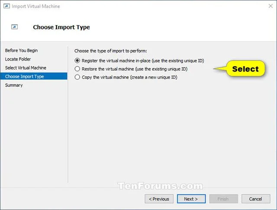Jump to Select Virtual Machine step

coord(26,68)
